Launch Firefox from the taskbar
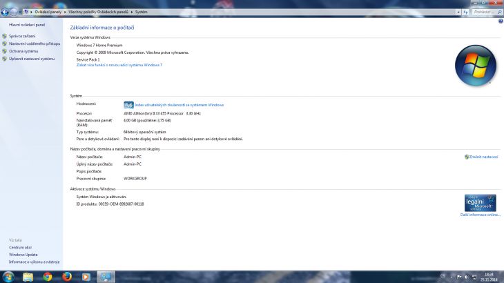The width and height of the screenshot is (504, 283). pos(67,277)
